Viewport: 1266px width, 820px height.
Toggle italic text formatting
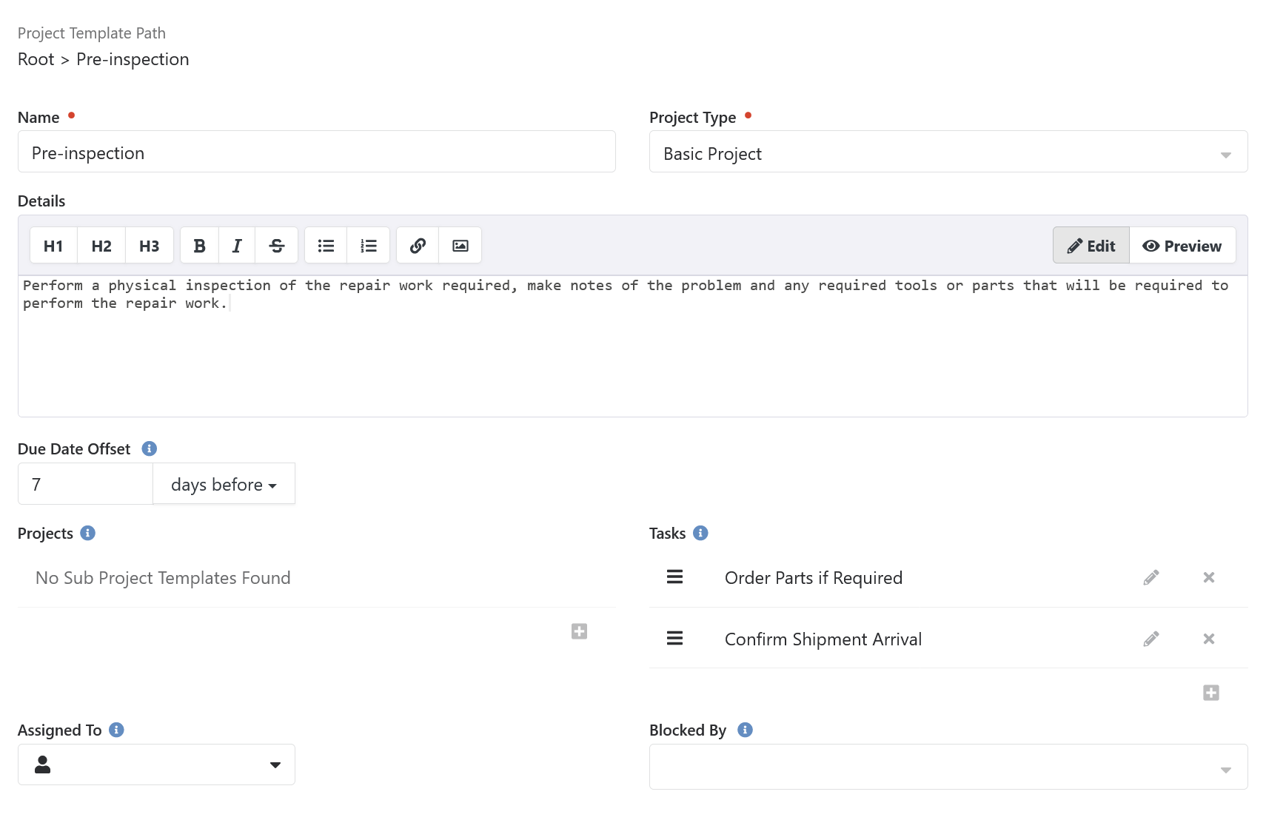pyautogui.click(x=237, y=246)
